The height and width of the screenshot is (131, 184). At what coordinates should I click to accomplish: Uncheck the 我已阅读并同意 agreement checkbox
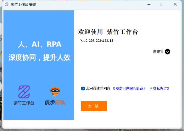coord(83,88)
